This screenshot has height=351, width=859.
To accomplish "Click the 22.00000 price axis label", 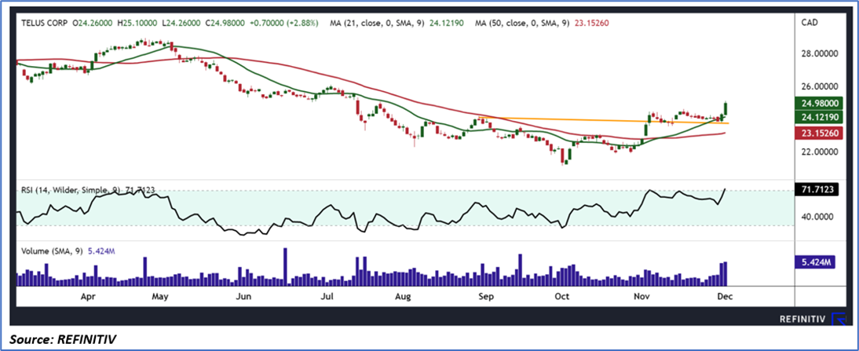I will click(821, 152).
